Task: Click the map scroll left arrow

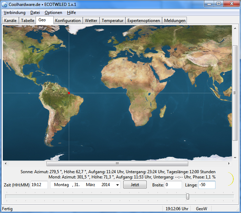Action: click(6, 163)
